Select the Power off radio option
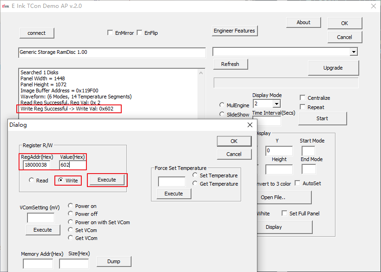 [70, 214]
